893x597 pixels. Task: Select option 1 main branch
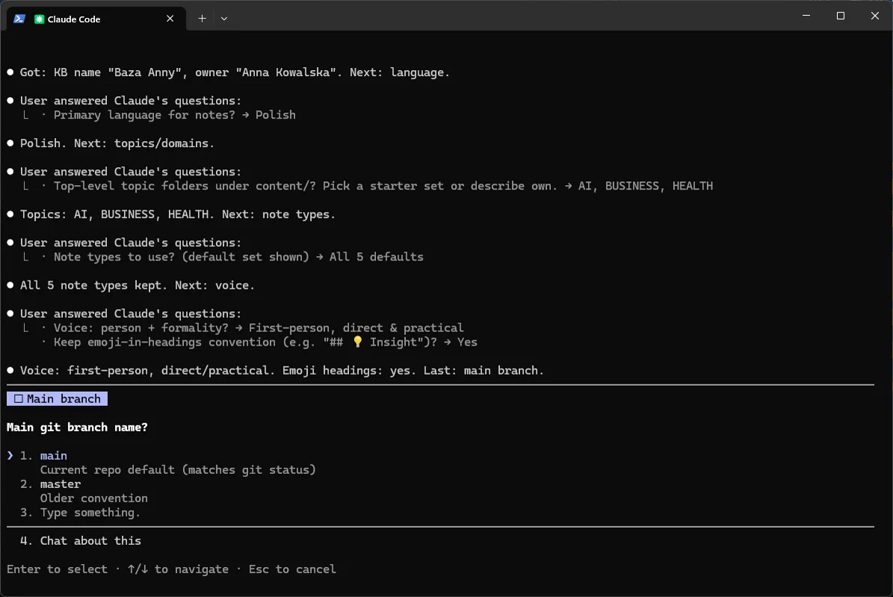tap(54, 455)
